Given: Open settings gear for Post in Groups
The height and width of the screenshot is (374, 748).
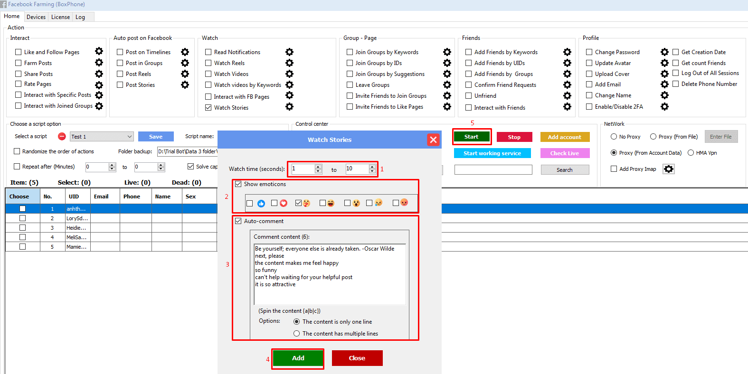Looking at the screenshot, I should [x=185, y=63].
